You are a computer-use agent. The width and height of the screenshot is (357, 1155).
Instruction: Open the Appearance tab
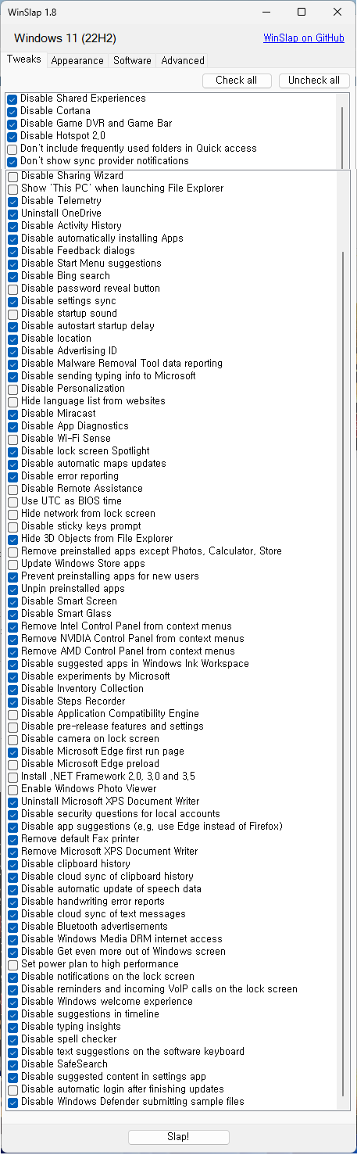[x=77, y=60]
